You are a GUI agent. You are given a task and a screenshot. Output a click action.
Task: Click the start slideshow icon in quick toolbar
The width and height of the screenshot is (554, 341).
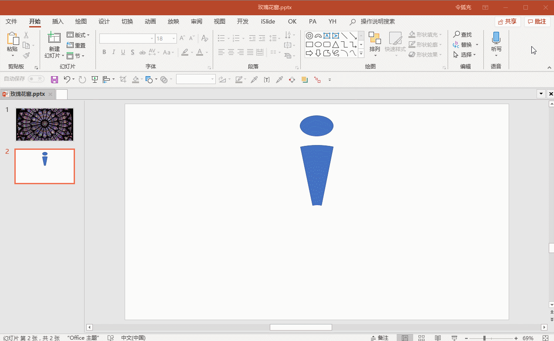click(x=95, y=79)
